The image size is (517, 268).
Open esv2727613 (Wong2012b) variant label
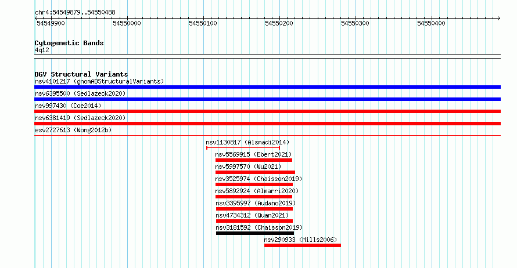pos(73,130)
